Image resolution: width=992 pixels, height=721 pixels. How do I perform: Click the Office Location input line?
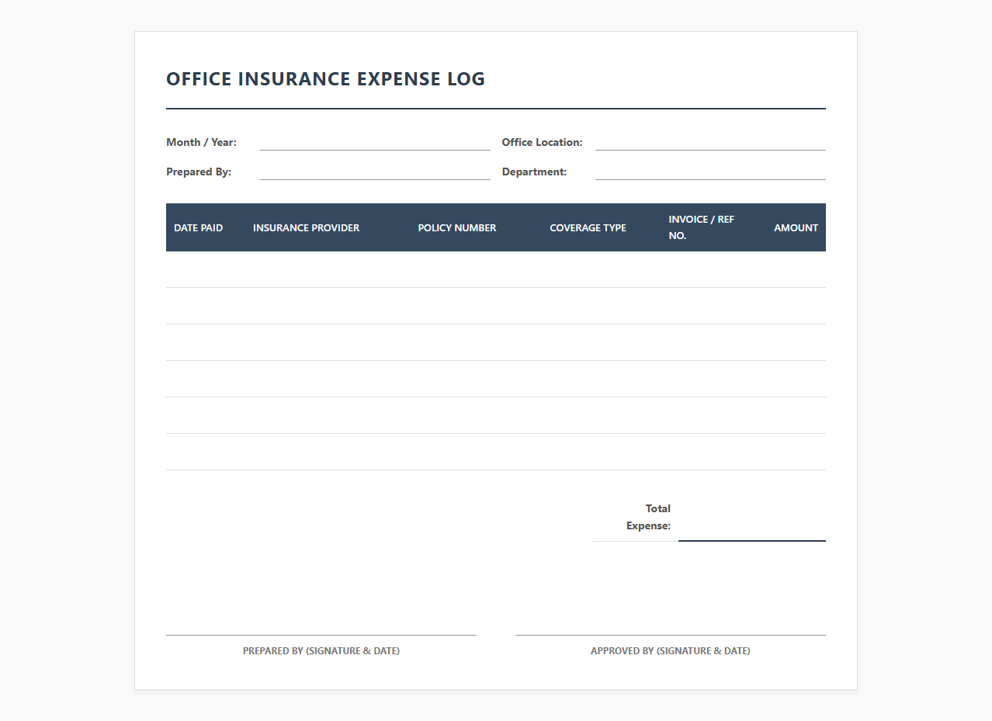click(x=710, y=143)
